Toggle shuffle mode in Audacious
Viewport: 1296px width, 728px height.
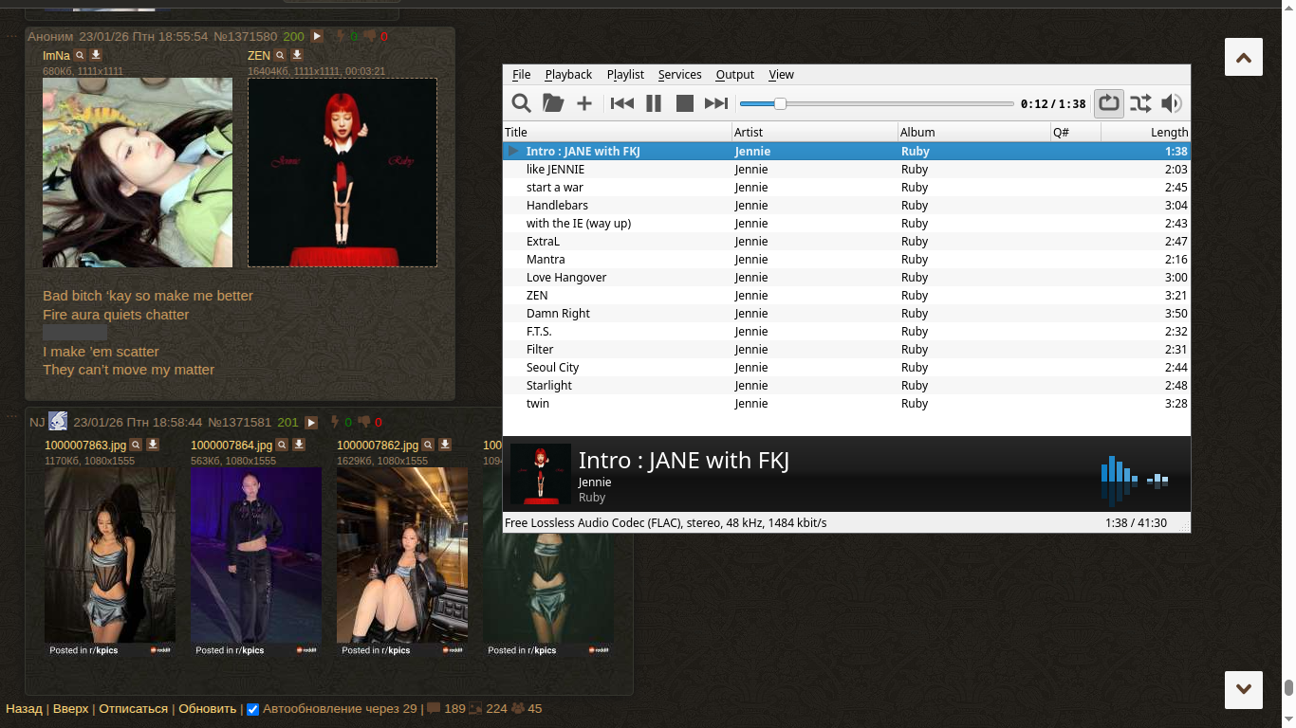point(1140,103)
